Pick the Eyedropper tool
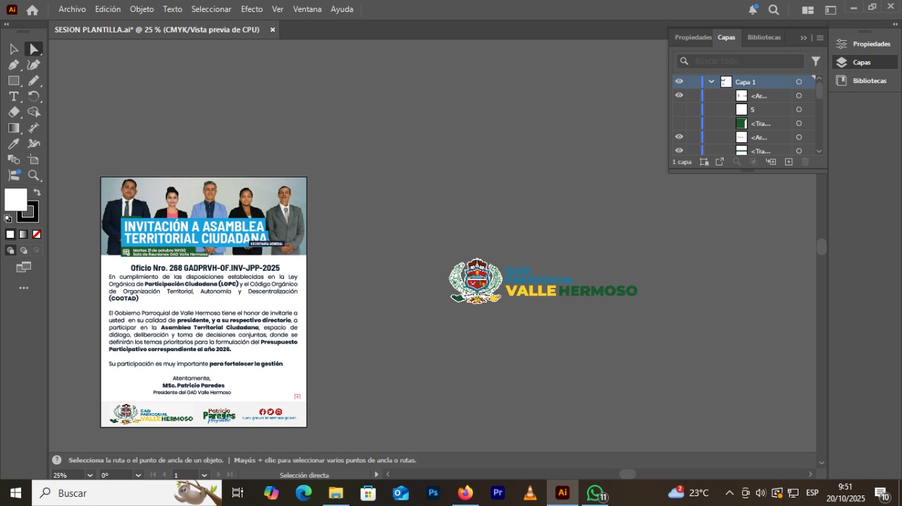 13,144
